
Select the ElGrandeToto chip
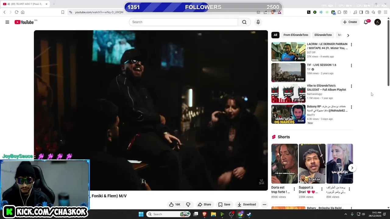[323, 35]
